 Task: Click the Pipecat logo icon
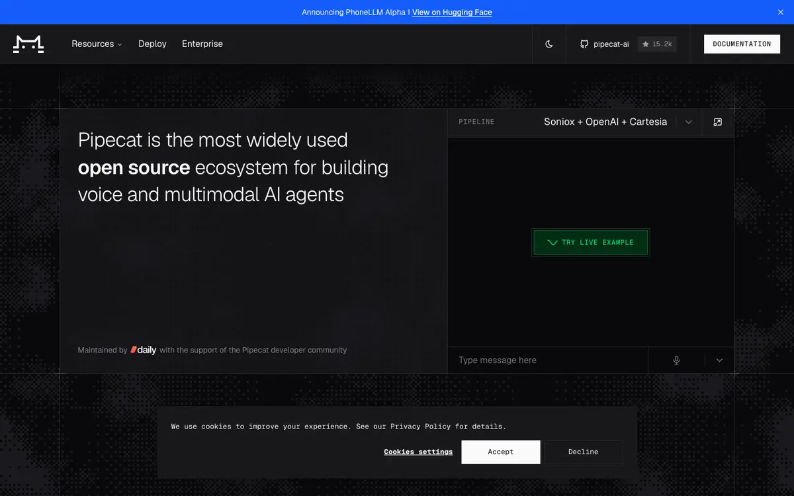tap(28, 44)
